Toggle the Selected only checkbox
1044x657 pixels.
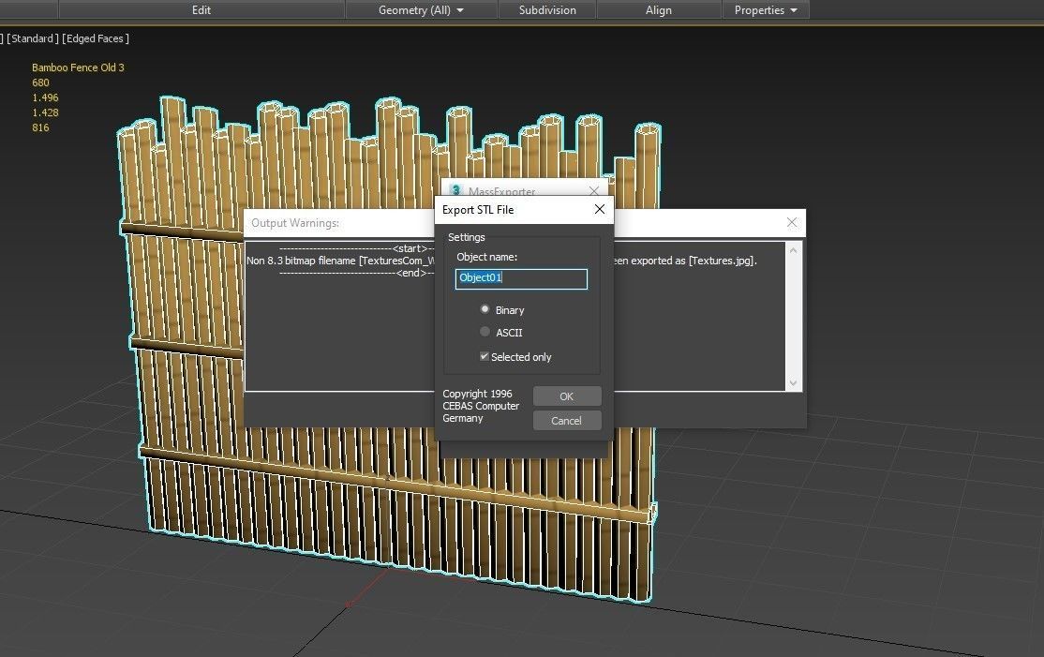click(x=485, y=357)
